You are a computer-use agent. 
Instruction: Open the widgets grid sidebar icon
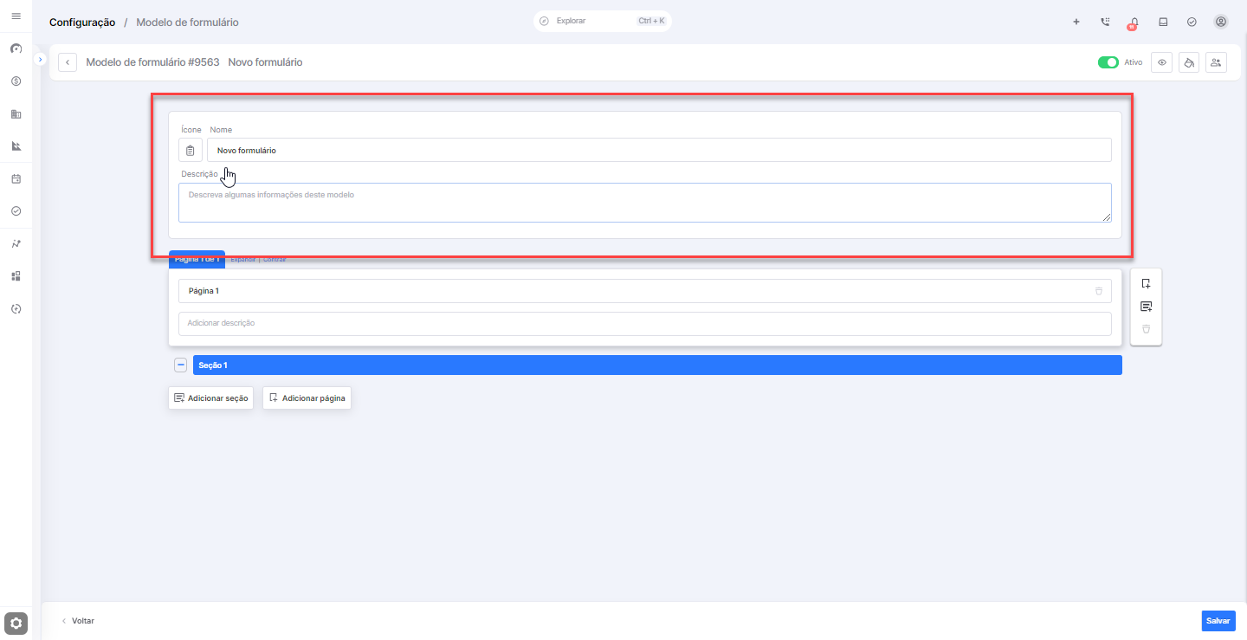coord(16,276)
